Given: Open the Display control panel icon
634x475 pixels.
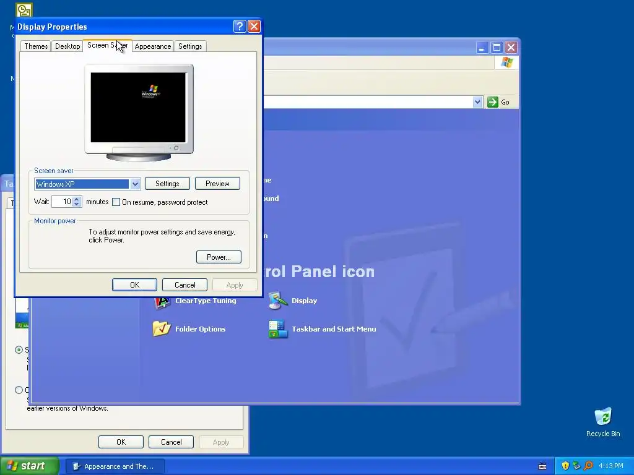Looking at the screenshot, I should [x=293, y=301].
